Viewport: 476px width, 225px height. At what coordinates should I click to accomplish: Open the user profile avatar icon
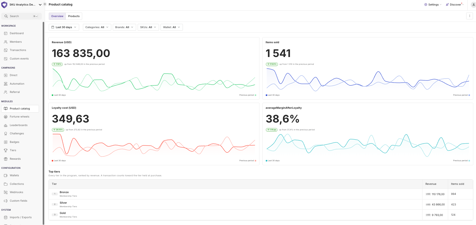click(473, 5)
